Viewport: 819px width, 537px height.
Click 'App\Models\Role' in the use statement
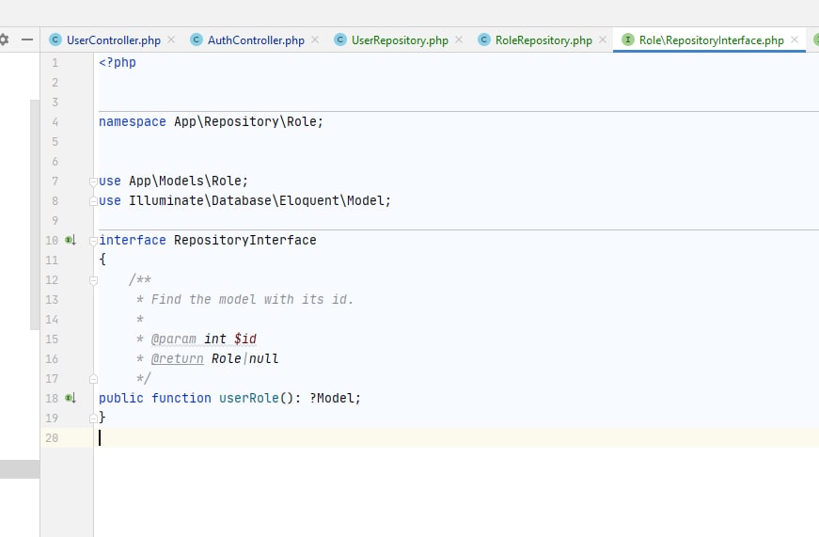click(x=185, y=181)
